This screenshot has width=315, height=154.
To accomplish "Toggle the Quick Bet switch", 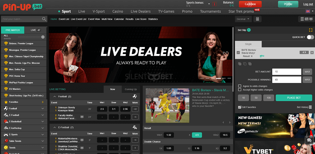I will (310, 37).
